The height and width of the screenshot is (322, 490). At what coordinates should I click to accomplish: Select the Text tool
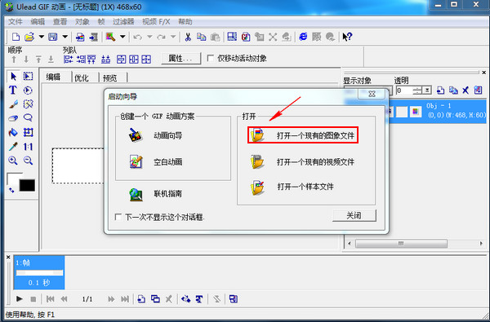click(13, 90)
